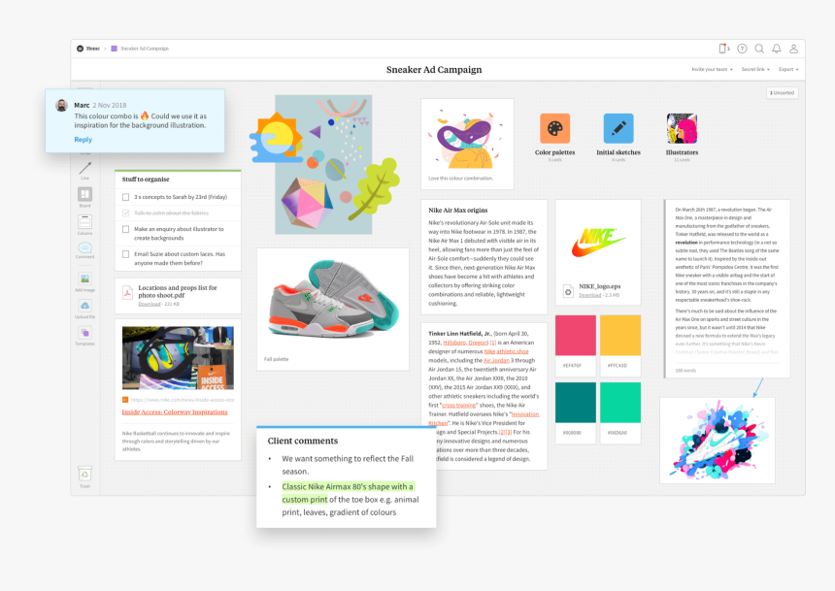Open the notifications bell icon

coord(777,49)
